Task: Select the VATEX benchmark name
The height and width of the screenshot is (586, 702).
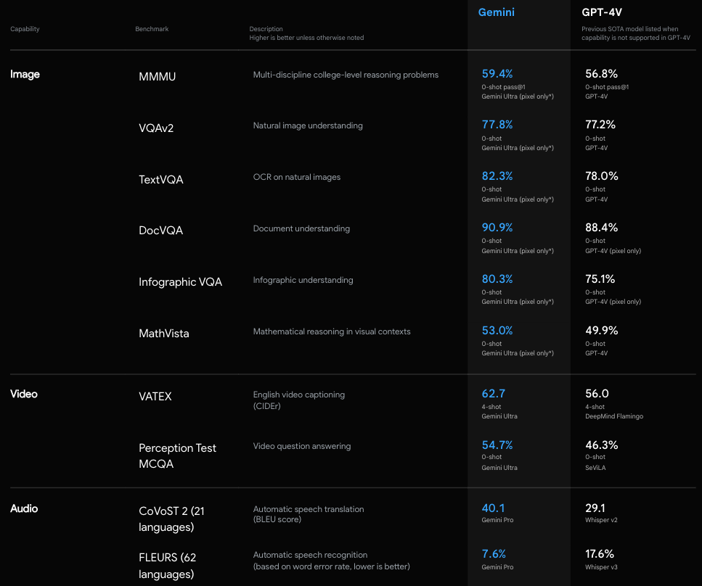Action: tap(155, 397)
